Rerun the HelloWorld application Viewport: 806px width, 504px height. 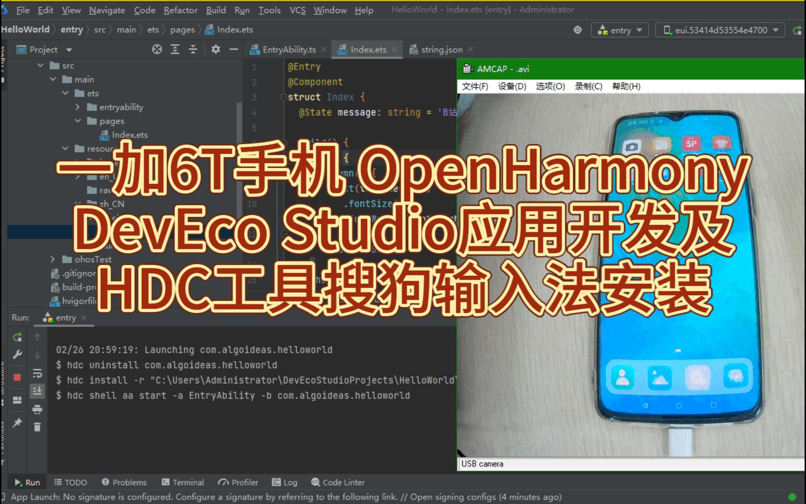tap(17, 337)
